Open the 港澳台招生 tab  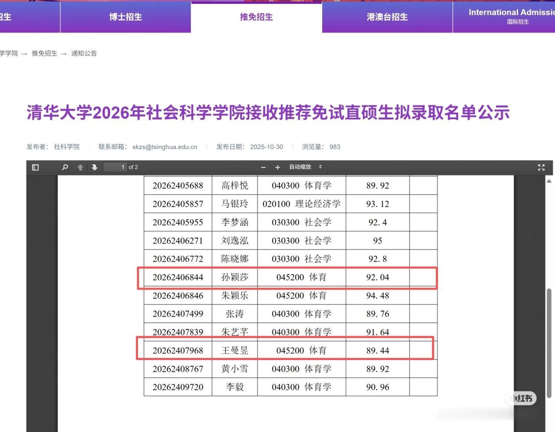tap(387, 17)
